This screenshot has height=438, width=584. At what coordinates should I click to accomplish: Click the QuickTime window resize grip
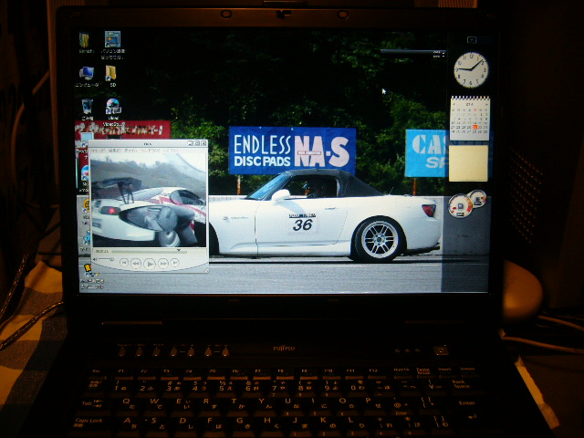(x=205, y=269)
